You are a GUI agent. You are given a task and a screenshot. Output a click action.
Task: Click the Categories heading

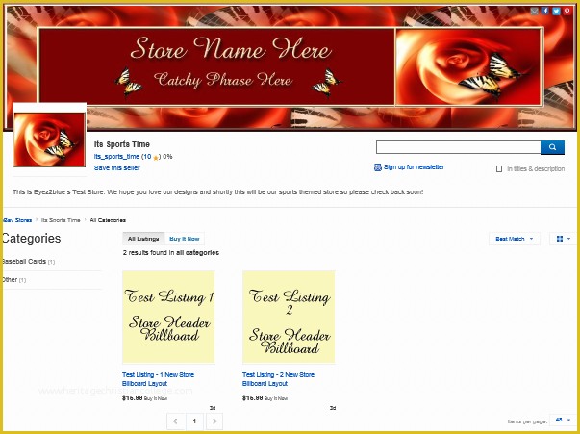point(31,239)
